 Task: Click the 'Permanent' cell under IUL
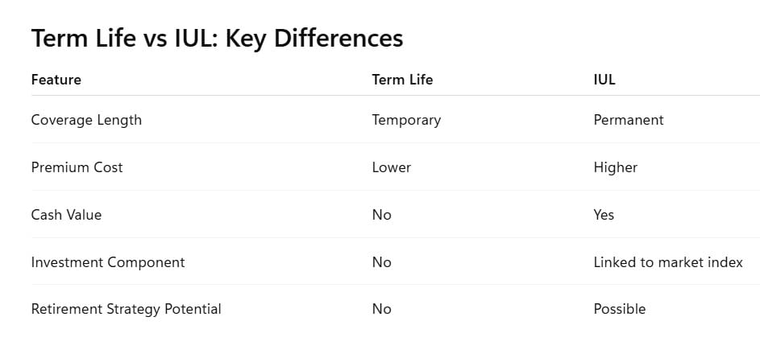629,120
